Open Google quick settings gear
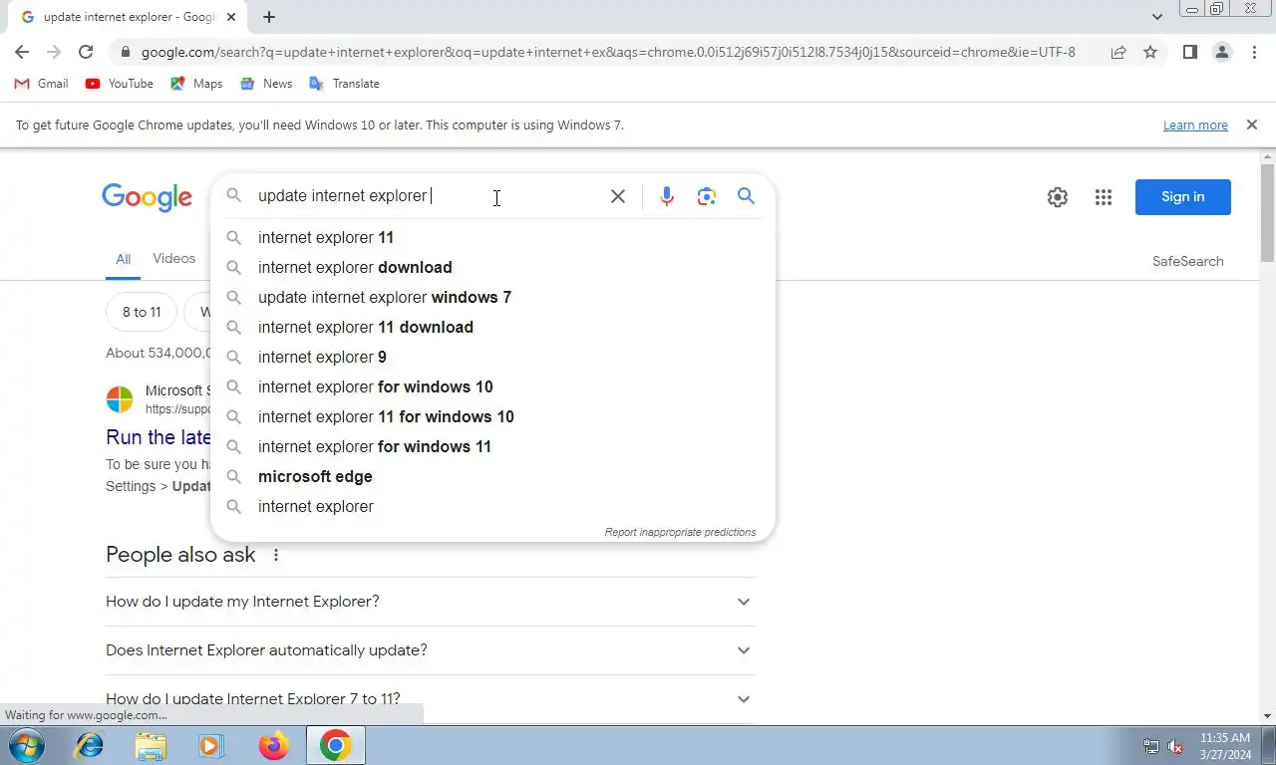The height and width of the screenshot is (765, 1276). tap(1058, 197)
